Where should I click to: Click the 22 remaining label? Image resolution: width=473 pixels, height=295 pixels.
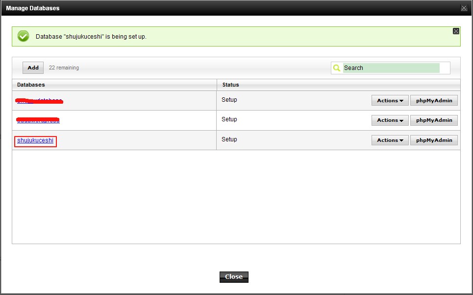64,68
